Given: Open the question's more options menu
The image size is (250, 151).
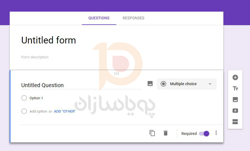Looking at the screenshot, I should point(216,133).
